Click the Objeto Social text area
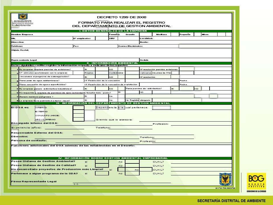The height and width of the screenshot is (205, 273). (x=121, y=53)
